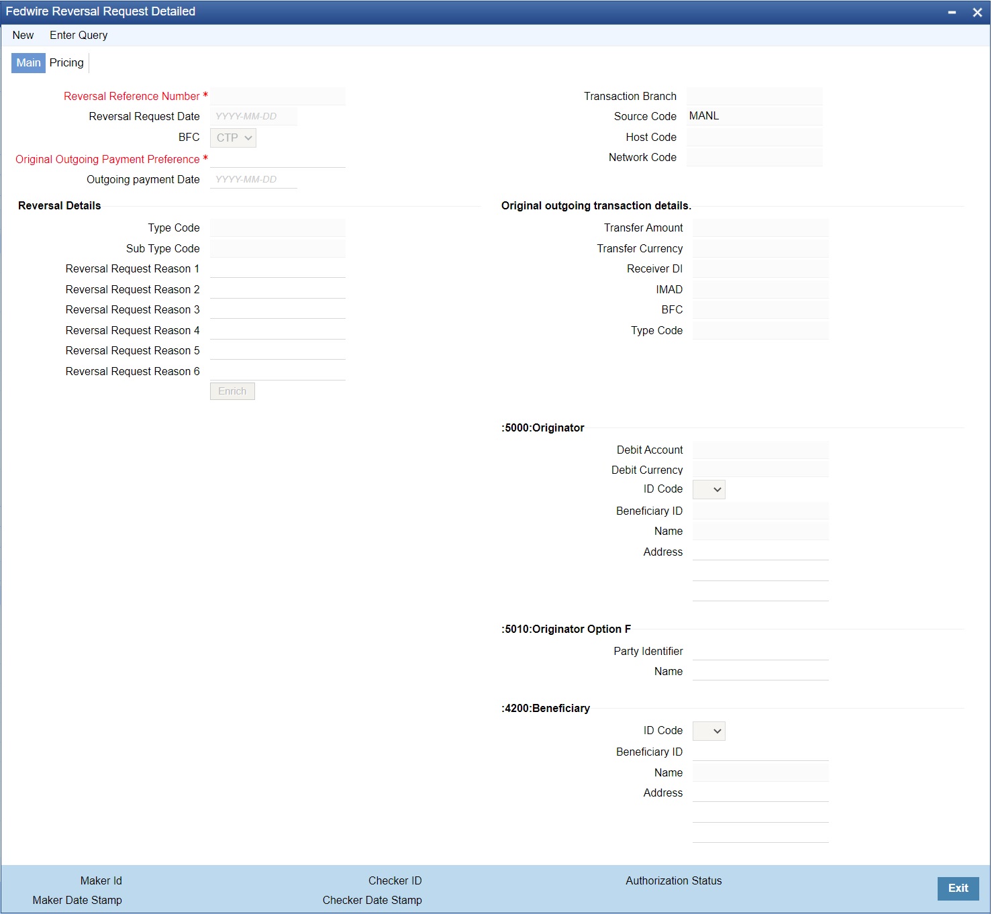The height and width of the screenshot is (914, 992).
Task: Click the original transaction Type Code field
Action: (x=760, y=330)
